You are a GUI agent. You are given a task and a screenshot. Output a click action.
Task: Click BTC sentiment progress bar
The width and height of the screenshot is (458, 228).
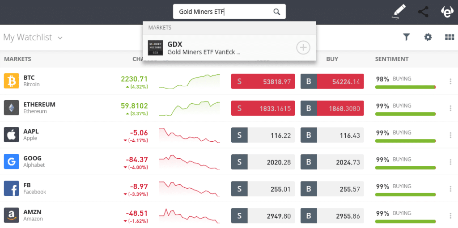click(405, 87)
